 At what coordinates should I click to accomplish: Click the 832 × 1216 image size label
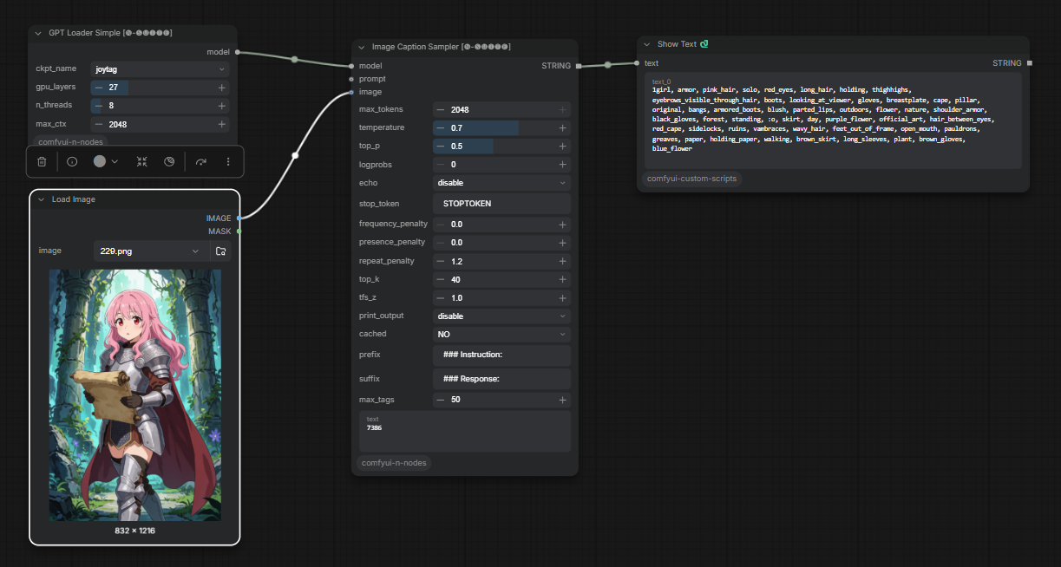134,530
